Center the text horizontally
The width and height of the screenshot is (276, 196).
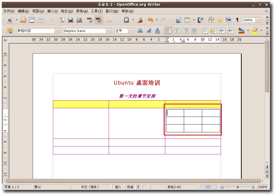pos(177,31)
